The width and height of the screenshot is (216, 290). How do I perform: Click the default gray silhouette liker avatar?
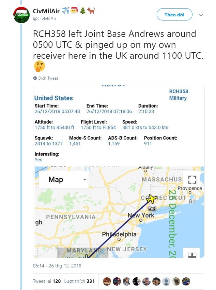(166, 281)
